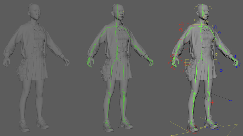
Task: Select the unrigged character mesh without a skeleton
Action: [x=36, y=68]
